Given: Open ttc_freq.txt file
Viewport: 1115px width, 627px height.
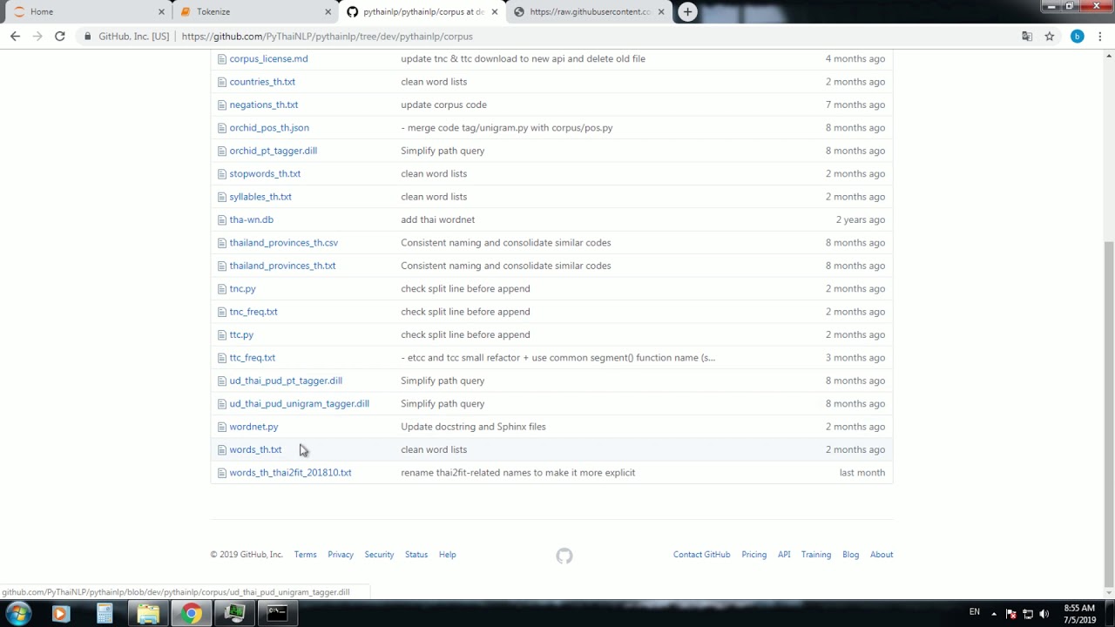Looking at the screenshot, I should [x=252, y=358].
